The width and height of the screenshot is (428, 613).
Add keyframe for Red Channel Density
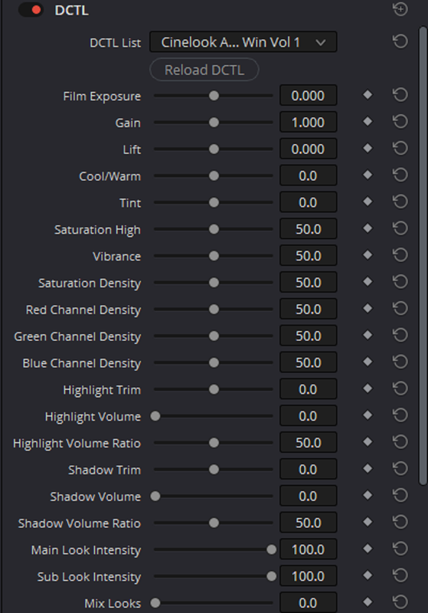368,309
